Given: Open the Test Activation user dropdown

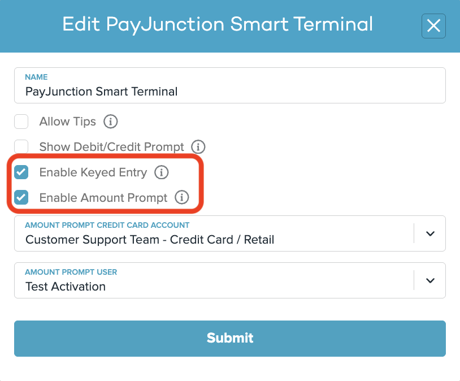Looking at the screenshot, I should (230, 280).
